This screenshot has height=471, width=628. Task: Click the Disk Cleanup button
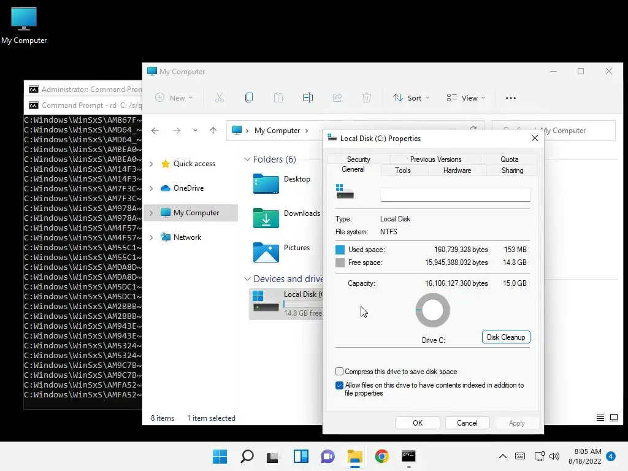506,337
